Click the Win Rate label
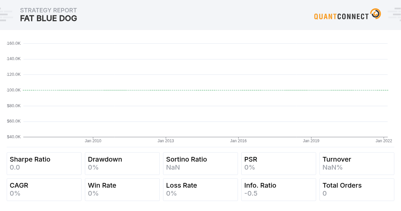 pos(102,186)
